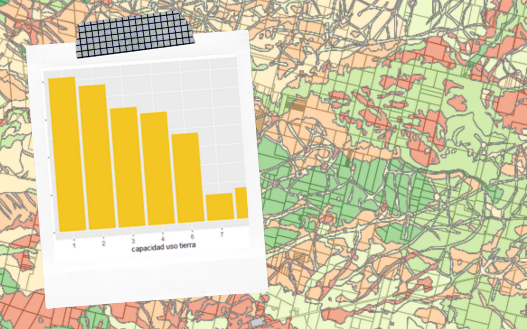Viewport: 527px width, 329px height.
Task: Select the tallest yellow bar in the chart
Action: tap(67, 155)
